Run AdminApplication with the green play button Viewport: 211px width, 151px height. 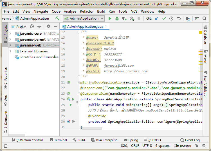tap(110, 18)
